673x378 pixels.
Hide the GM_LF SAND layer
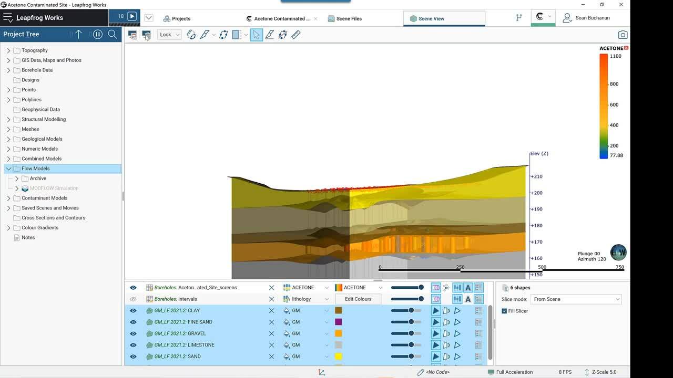click(x=133, y=357)
